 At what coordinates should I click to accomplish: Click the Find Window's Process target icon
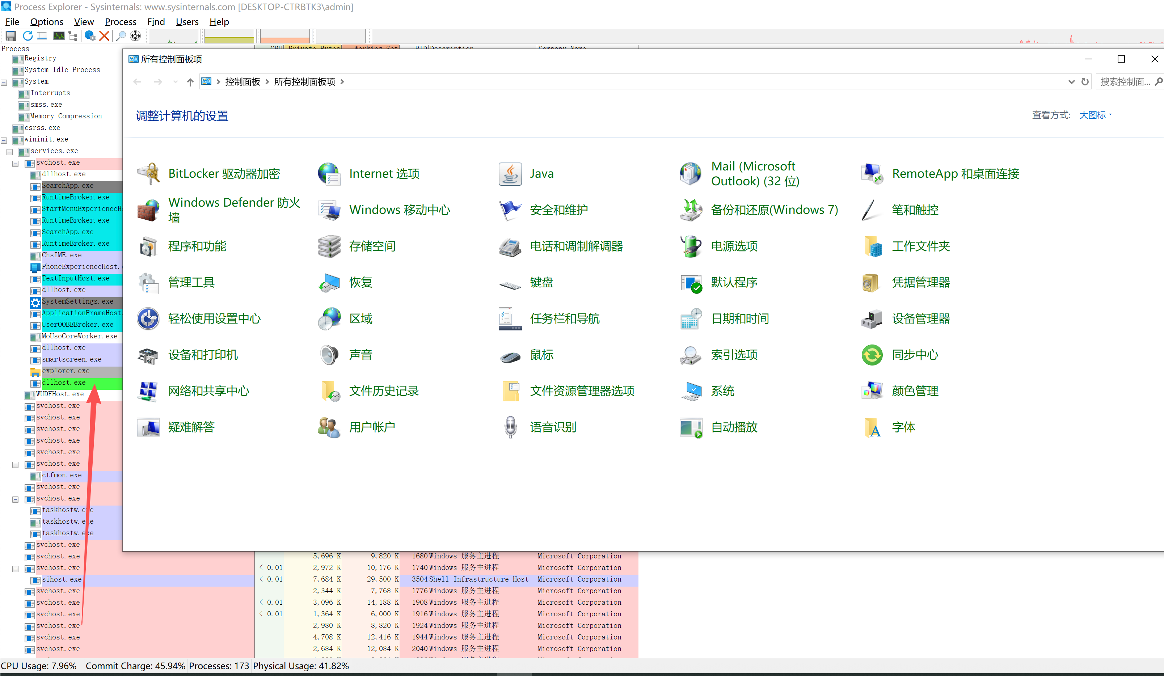[135, 36]
